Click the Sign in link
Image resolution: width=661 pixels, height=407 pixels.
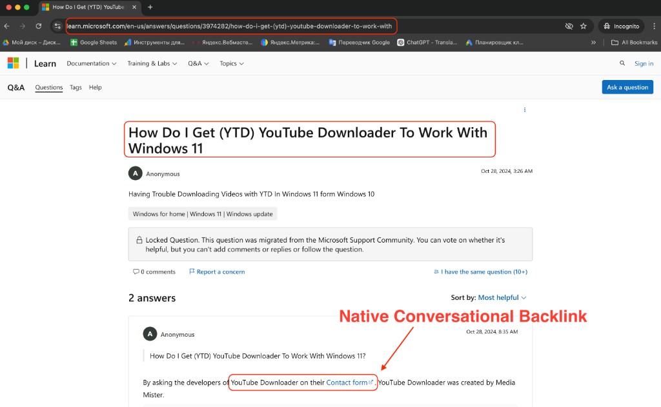tap(644, 64)
